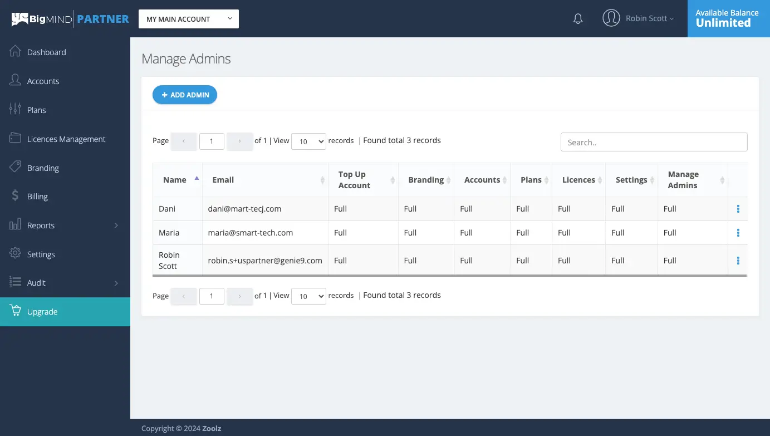Open the three-dot menu for Robin Scott
The image size is (770, 436).
tap(738, 261)
